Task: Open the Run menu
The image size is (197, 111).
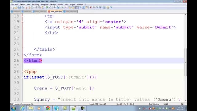Action: (x=66, y=4)
